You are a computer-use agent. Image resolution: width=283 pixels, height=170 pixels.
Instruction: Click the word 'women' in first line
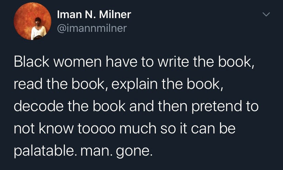(x=78, y=63)
